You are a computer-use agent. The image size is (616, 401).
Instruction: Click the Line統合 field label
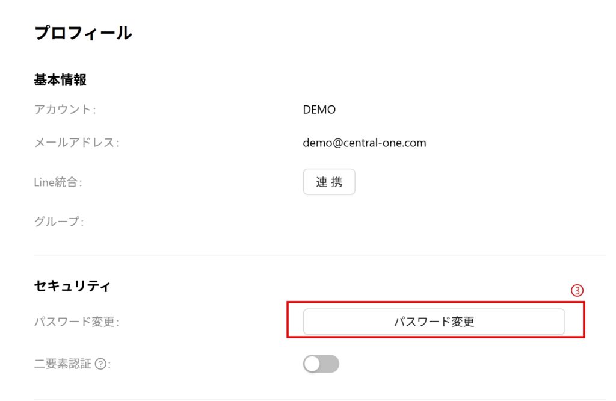click(x=58, y=182)
